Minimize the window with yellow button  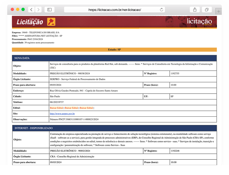tap(18, 9)
